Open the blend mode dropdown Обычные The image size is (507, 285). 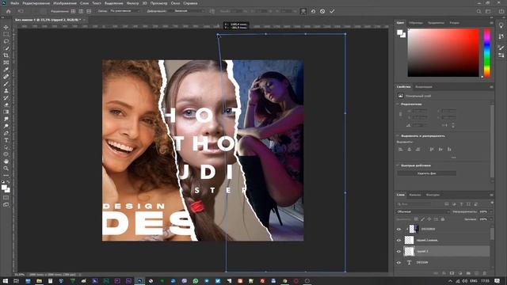423,211
